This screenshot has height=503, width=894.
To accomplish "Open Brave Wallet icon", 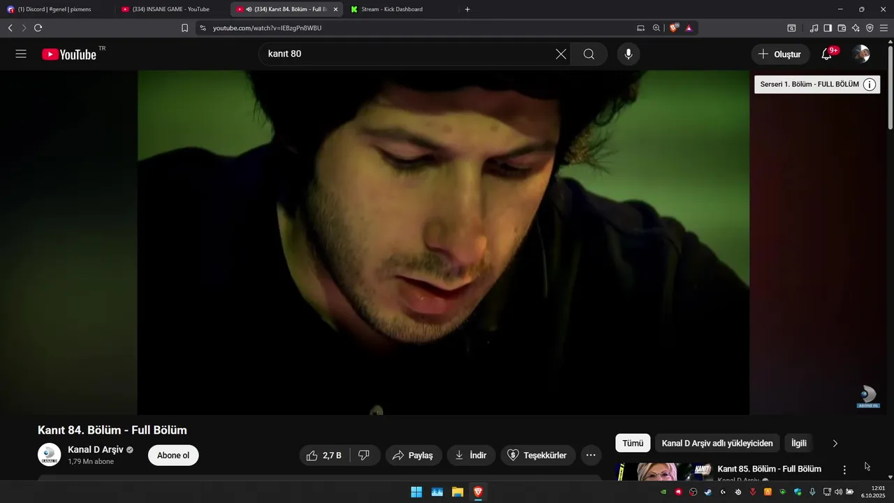I will click(x=842, y=28).
